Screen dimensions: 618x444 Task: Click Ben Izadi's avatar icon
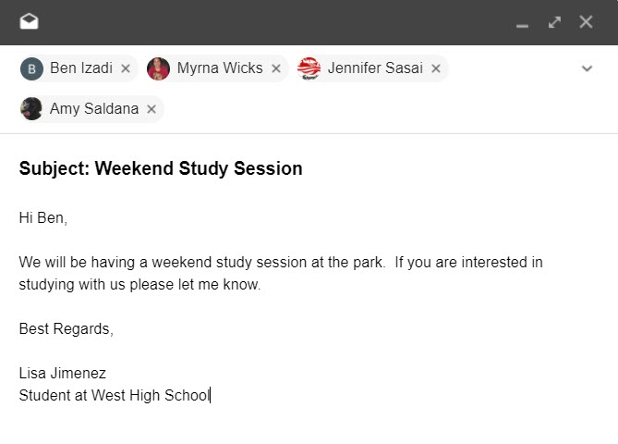point(31,68)
